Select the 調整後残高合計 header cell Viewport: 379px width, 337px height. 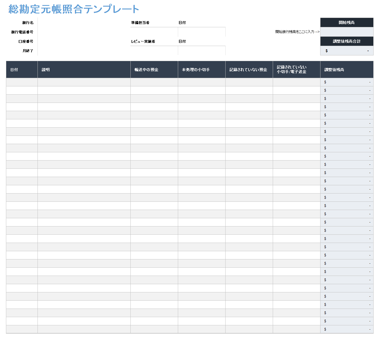pos(347,41)
